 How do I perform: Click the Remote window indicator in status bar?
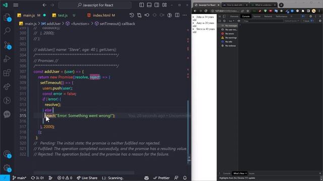tap(5, 178)
